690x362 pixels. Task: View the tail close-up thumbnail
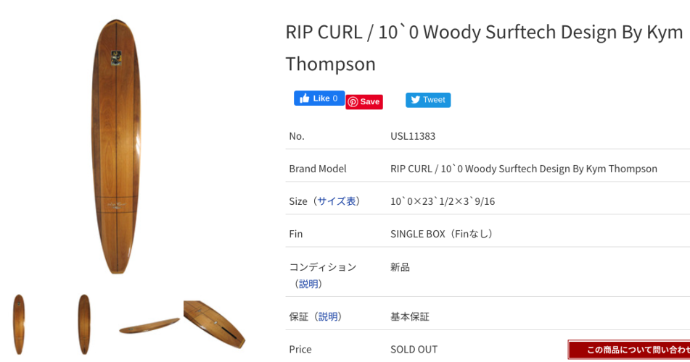[215, 324]
